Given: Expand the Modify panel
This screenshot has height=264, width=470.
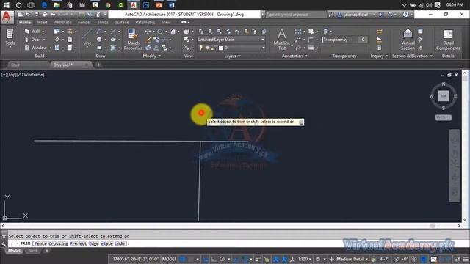Looking at the screenshot, I should (x=152, y=56).
